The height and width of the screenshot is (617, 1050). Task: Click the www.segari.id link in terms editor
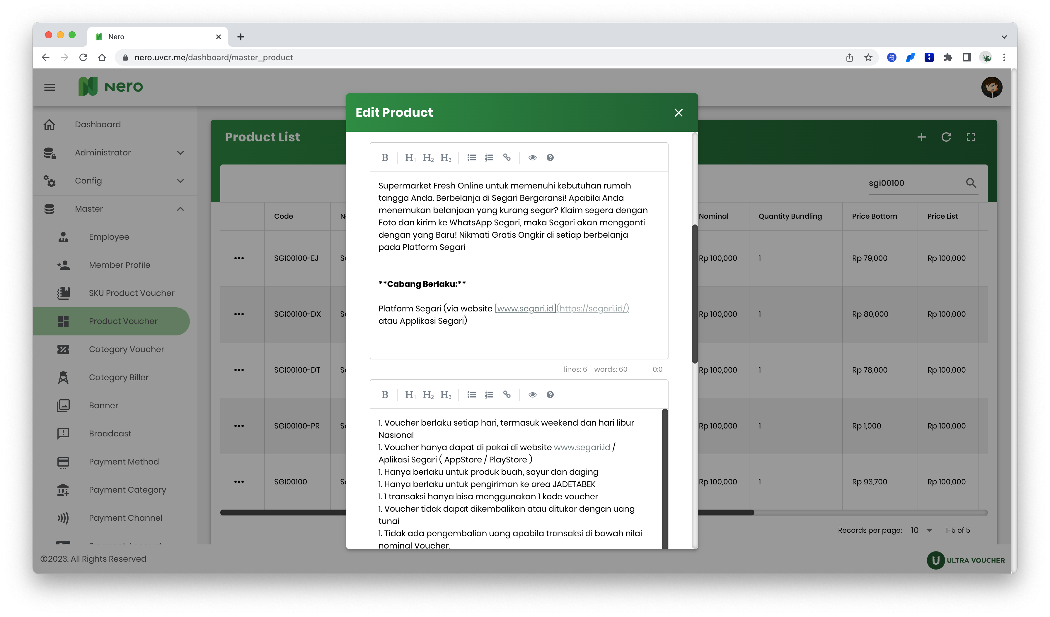pyautogui.click(x=582, y=447)
